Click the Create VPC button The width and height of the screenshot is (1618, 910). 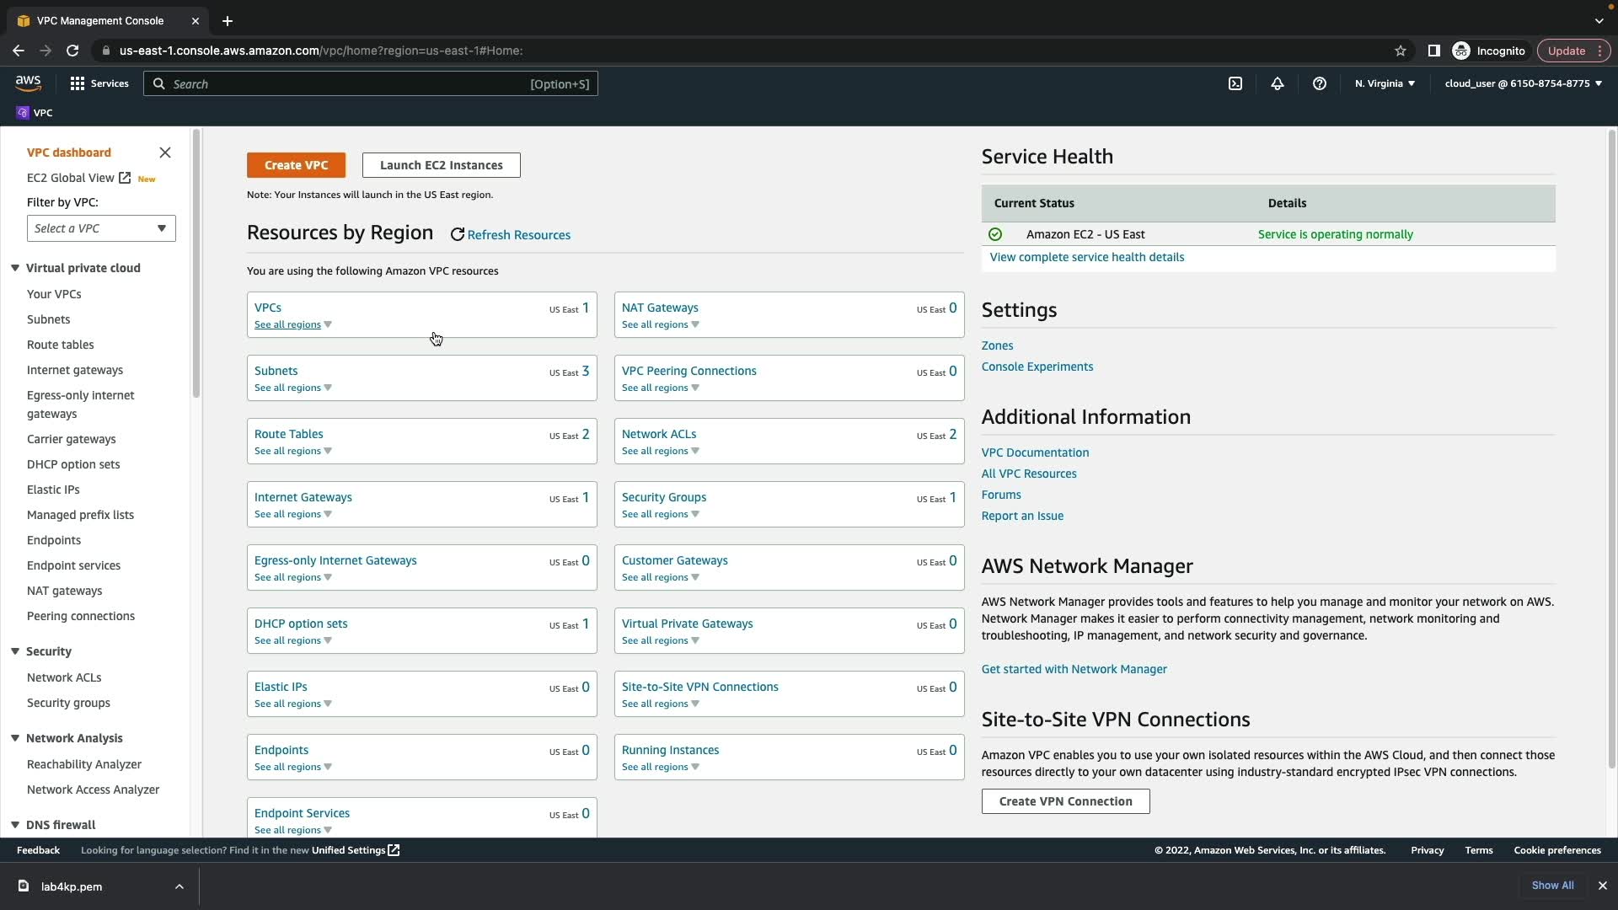point(296,165)
